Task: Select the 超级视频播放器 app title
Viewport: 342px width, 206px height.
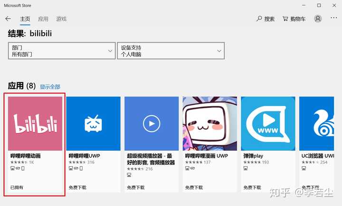Action: click(x=151, y=159)
